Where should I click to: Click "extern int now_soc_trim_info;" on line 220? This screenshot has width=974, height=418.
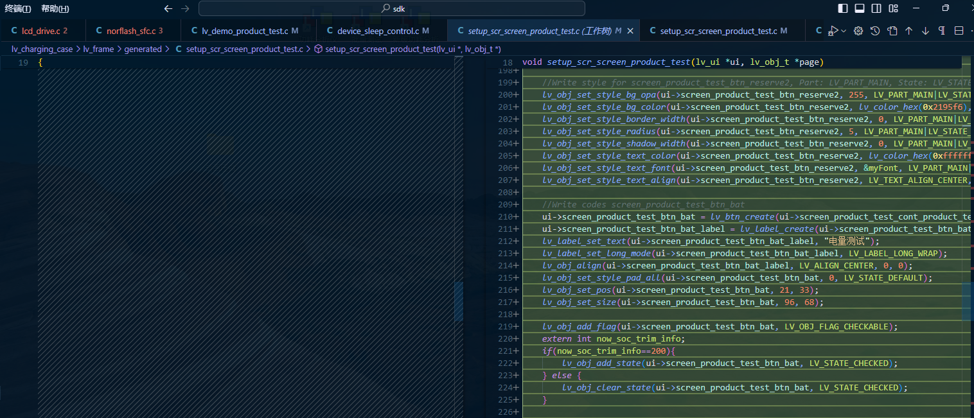614,339
